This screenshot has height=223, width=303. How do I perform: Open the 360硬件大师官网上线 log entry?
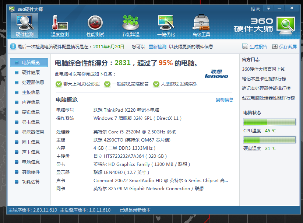pyautogui.click(x=263, y=69)
